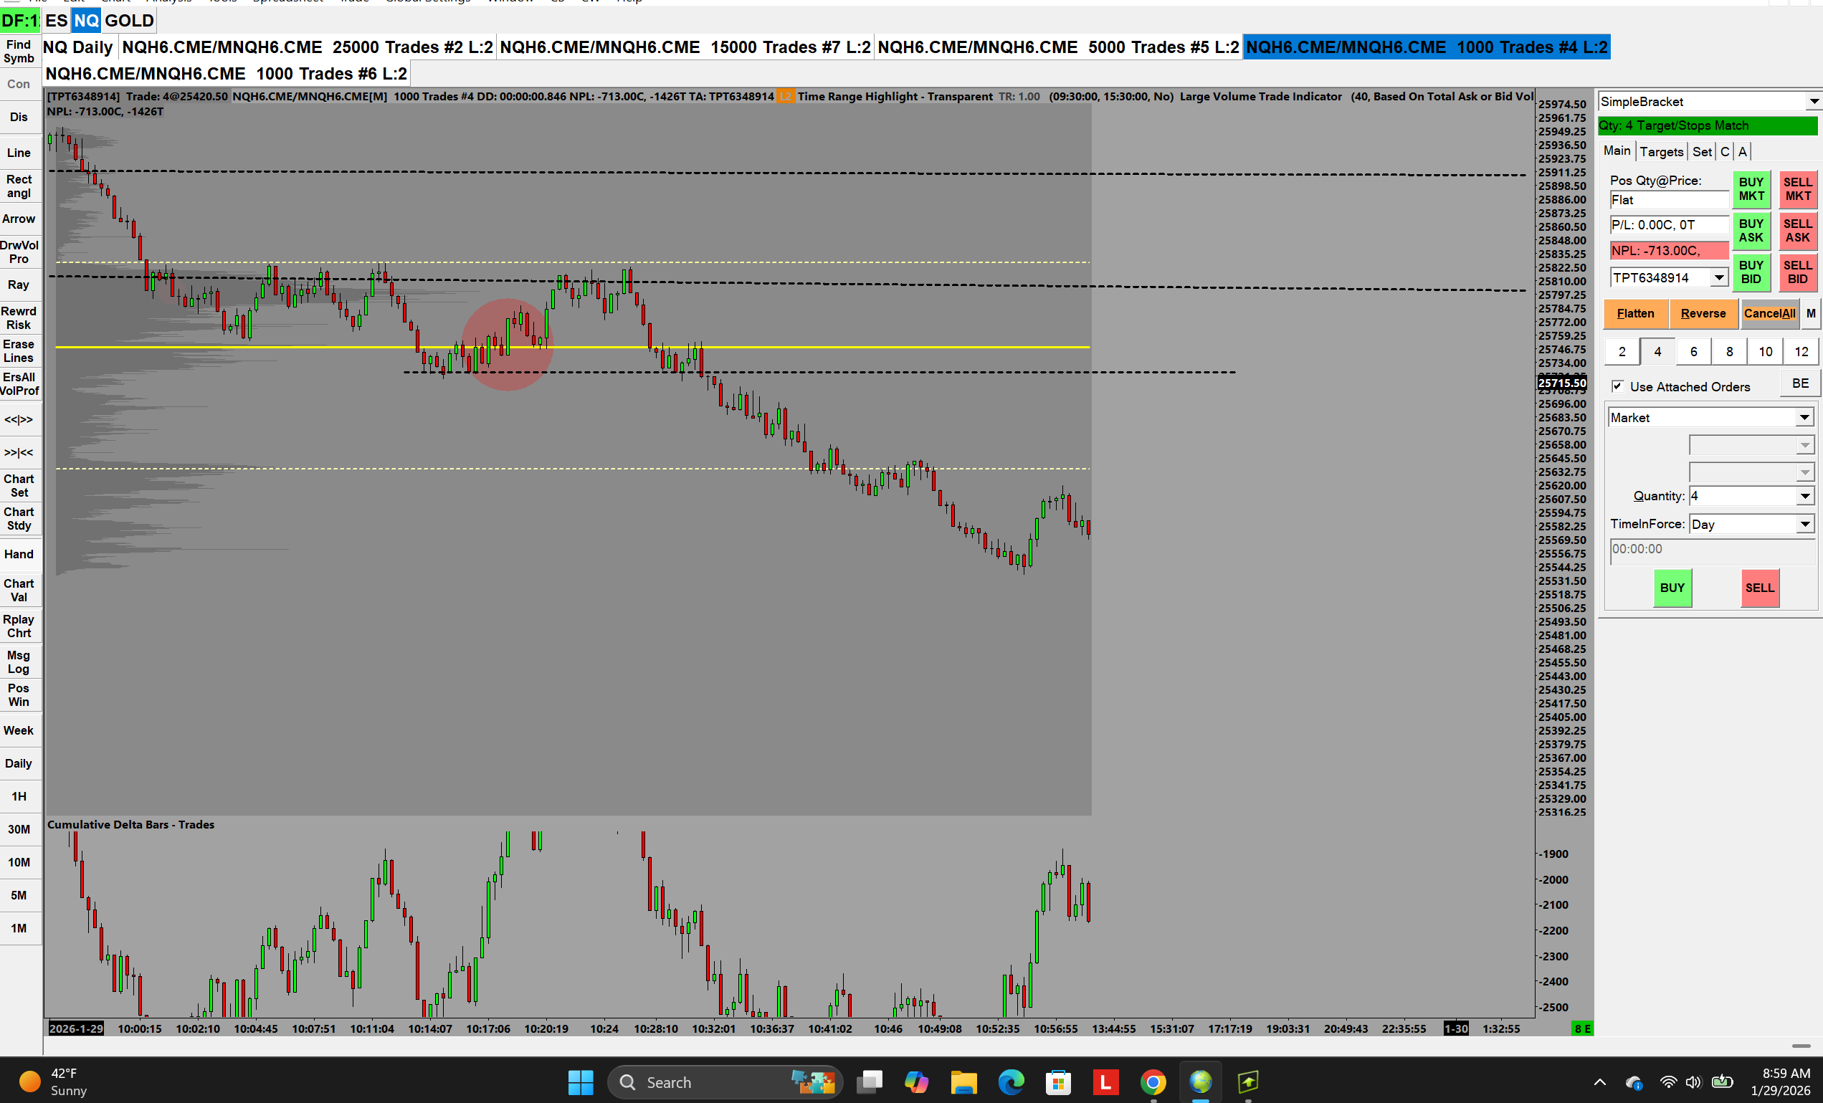Open Microsoft Store from the taskbar
1823x1103 pixels.
(x=1059, y=1082)
